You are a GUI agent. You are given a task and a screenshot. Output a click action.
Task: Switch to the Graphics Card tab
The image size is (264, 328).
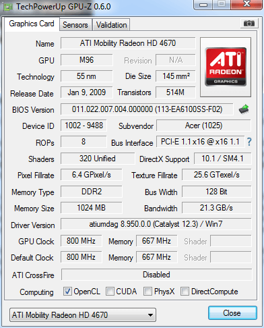32,24
